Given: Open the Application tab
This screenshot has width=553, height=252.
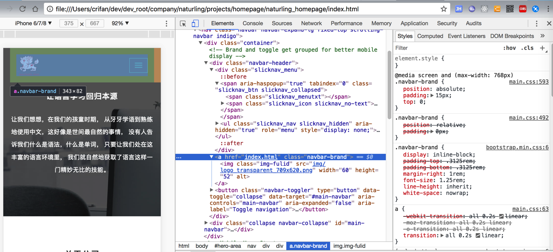Looking at the screenshot, I should pyautogui.click(x=414, y=23).
